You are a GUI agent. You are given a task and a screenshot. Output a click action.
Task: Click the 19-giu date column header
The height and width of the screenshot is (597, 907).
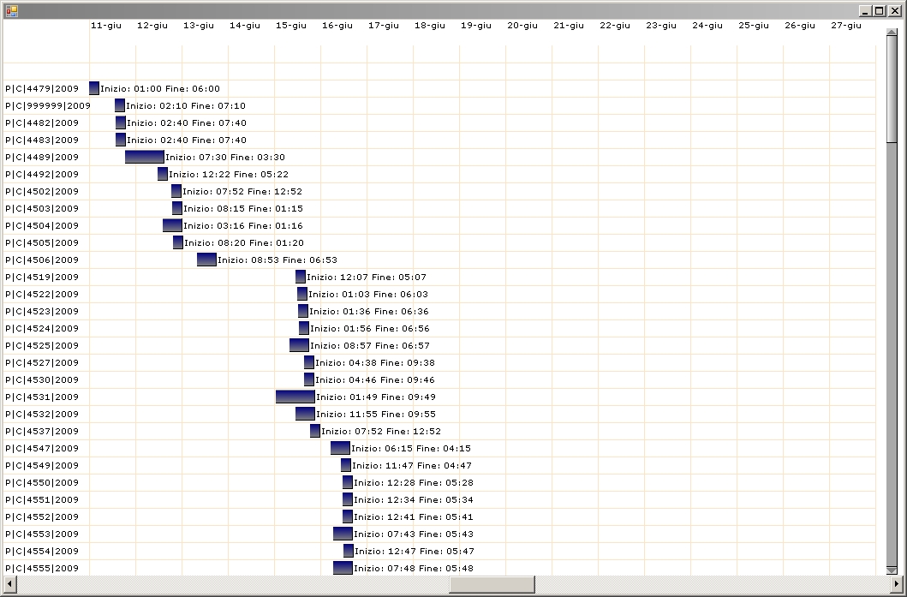(x=476, y=26)
